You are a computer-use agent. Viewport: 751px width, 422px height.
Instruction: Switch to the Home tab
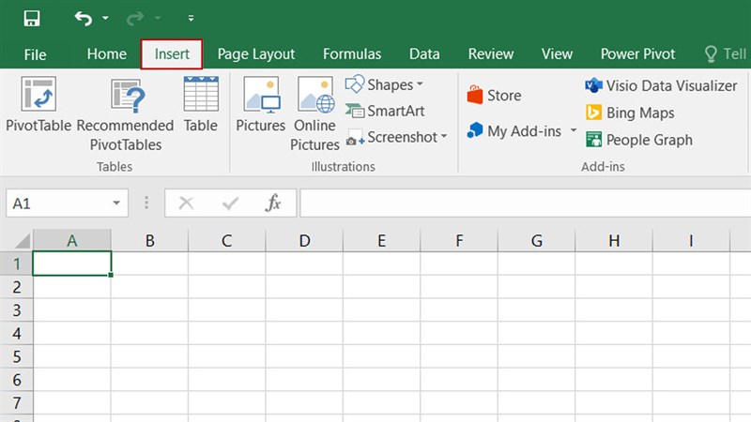[x=107, y=54]
